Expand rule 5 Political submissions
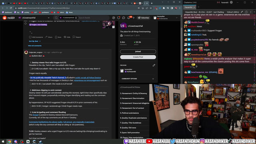This screenshot has height=144, width=256. 130,113
